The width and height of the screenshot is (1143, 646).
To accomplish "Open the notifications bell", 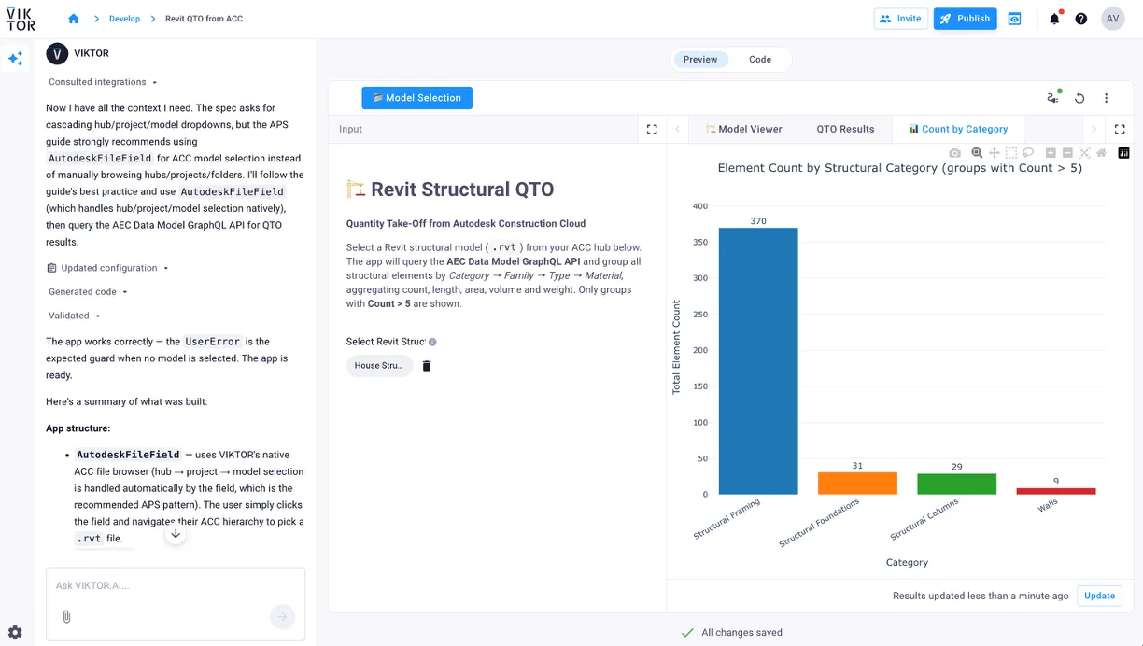I will 1054,19.
